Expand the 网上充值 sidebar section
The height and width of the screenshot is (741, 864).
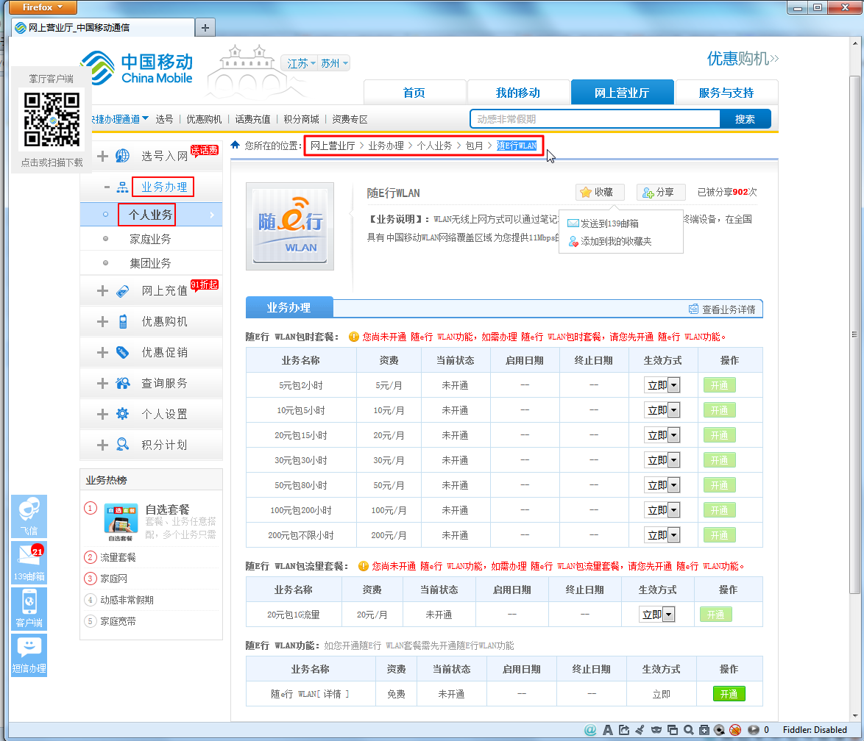[102, 290]
